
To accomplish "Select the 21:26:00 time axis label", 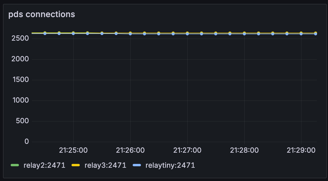I will click(x=130, y=150).
